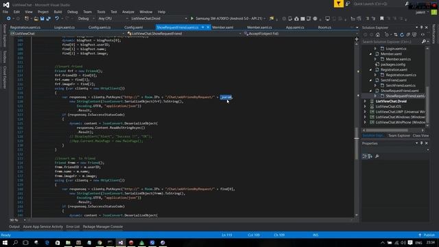
Task: Open the File menu
Action: click(5, 12)
